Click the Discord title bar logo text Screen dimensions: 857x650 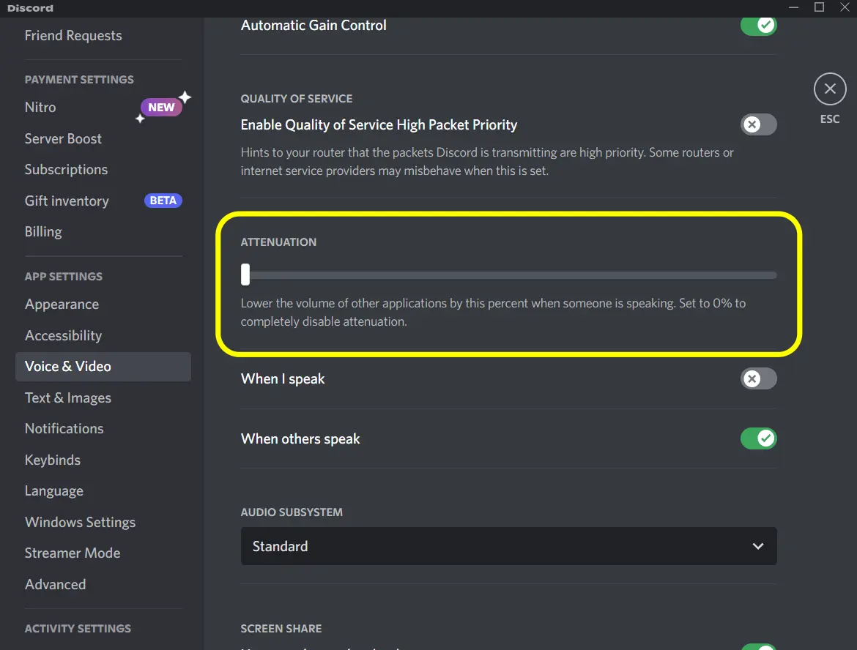click(x=30, y=8)
